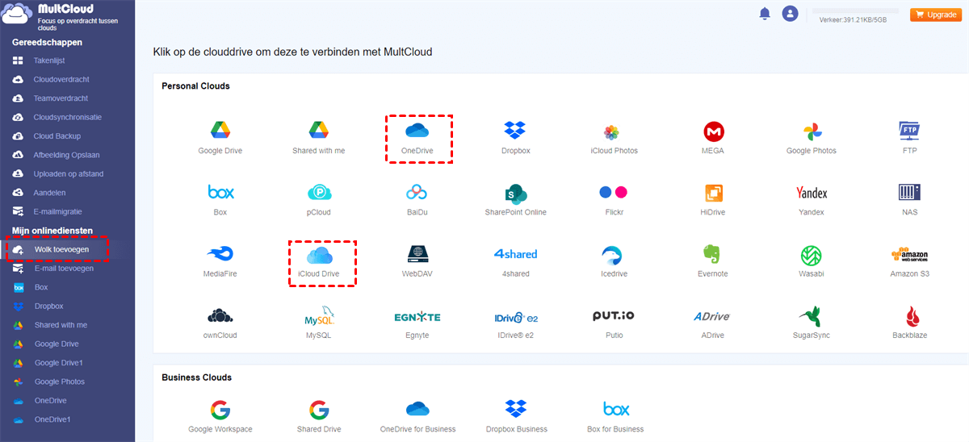This screenshot has height=442, width=969.
Task: Choose the Icedrive cloud icon
Action: click(x=612, y=255)
